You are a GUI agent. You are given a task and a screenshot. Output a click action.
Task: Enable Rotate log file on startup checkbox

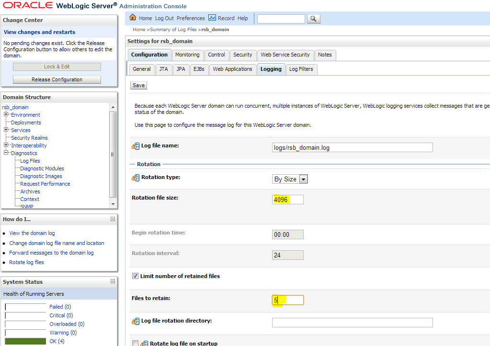pos(135,343)
